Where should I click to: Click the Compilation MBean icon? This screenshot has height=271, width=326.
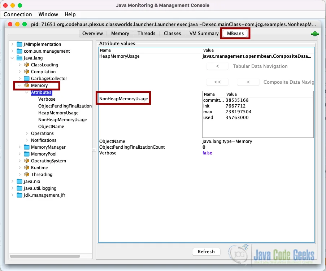coord(26,72)
